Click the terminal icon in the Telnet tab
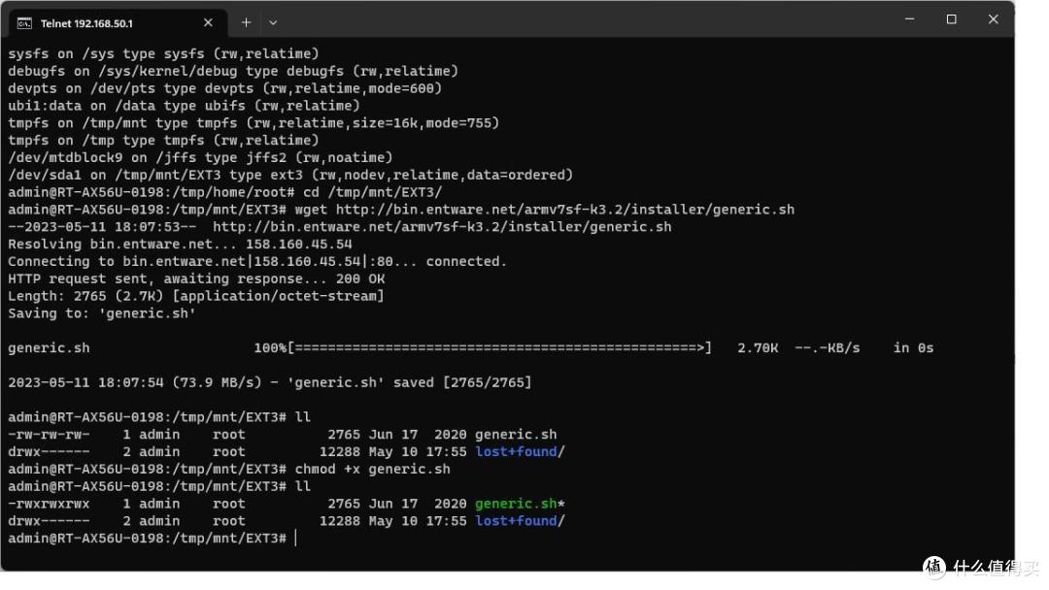This screenshot has height=590, width=1049. [x=23, y=22]
